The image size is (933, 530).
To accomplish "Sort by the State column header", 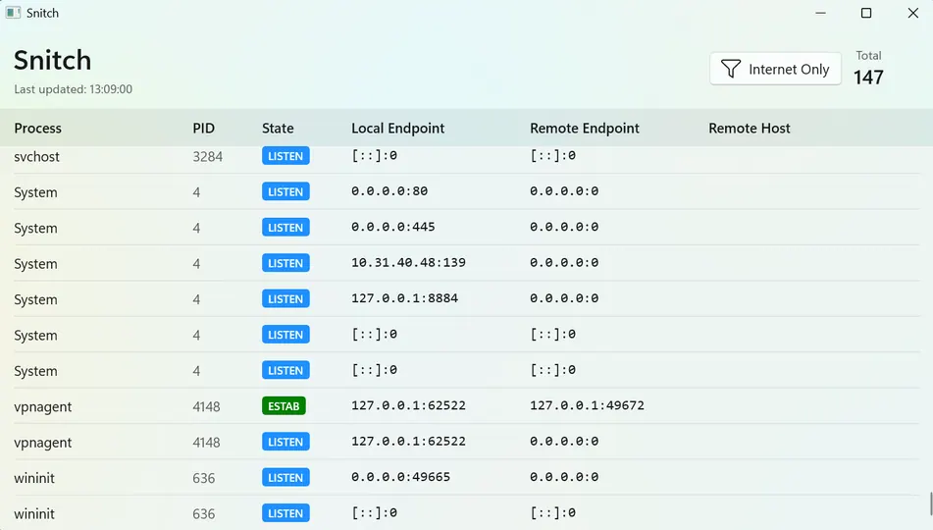I will pos(278,128).
